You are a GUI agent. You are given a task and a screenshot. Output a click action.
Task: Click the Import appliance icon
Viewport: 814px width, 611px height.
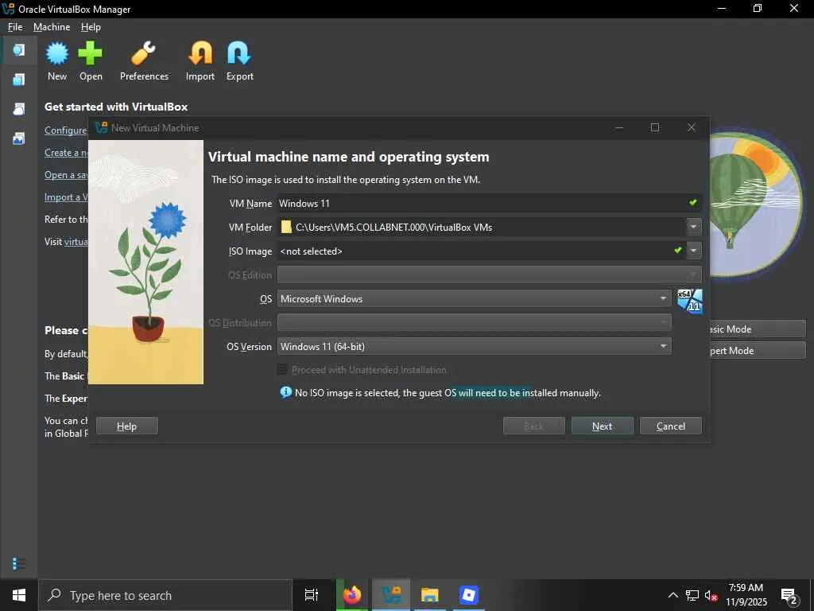(200, 53)
